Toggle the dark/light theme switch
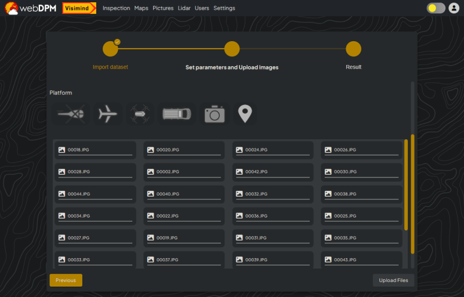This screenshot has width=464, height=297. pyautogui.click(x=436, y=8)
